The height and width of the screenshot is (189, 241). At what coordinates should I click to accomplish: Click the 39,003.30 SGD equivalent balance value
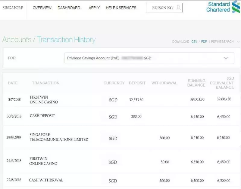click(x=224, y=99)
